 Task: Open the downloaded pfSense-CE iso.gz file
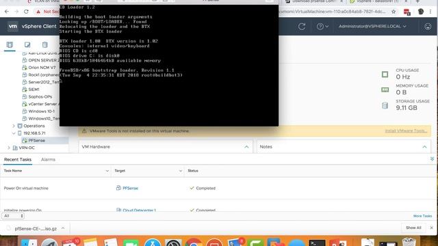click(x=36, y=228)
